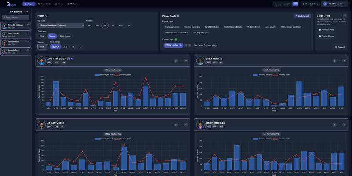Collapse the Graph Tools panel

tap(345, 15)
